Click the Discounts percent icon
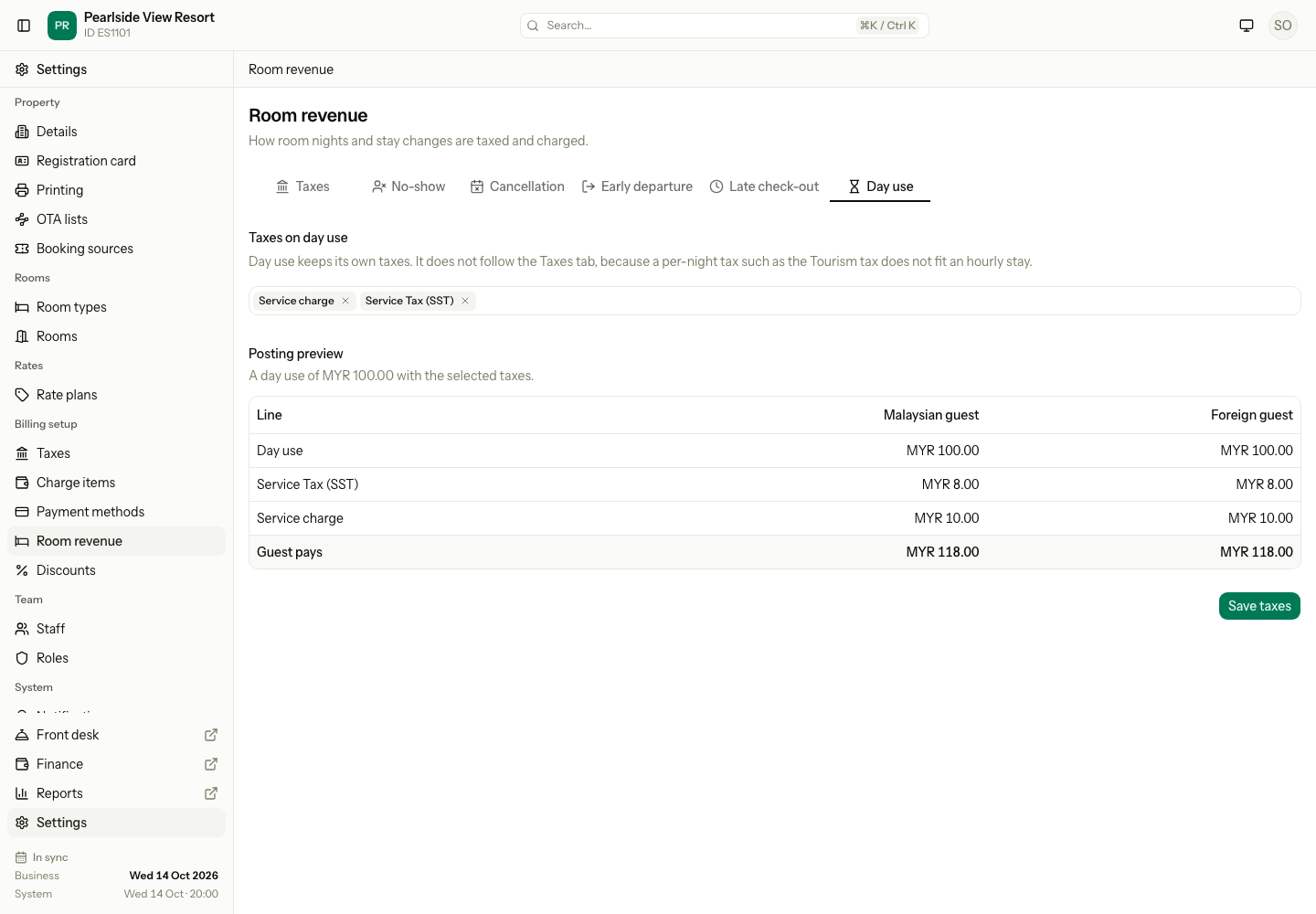1316x914 pixels. (x=22, y=570)
